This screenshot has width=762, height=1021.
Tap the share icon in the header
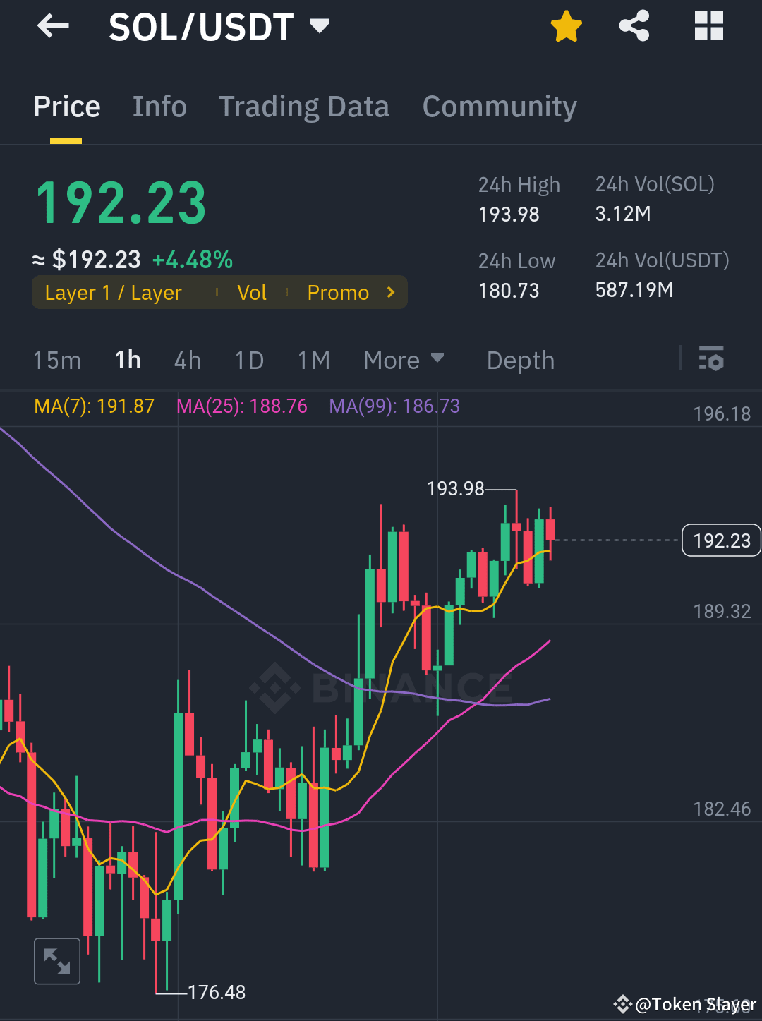coord(634,25)
